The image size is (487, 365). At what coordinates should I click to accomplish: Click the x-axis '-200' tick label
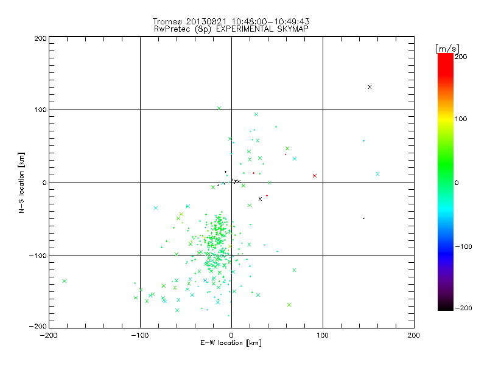coord(49,335)
